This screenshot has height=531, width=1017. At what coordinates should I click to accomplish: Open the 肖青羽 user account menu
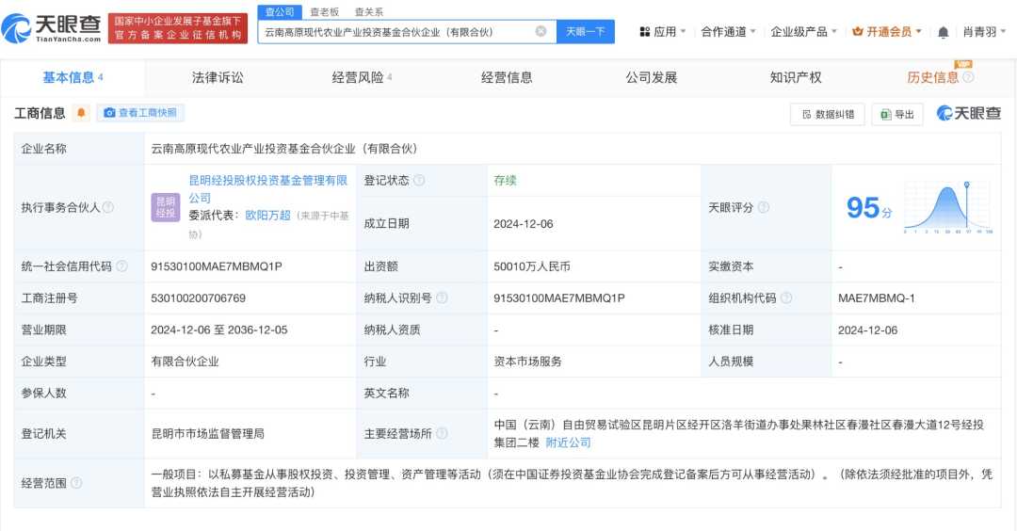984,32
